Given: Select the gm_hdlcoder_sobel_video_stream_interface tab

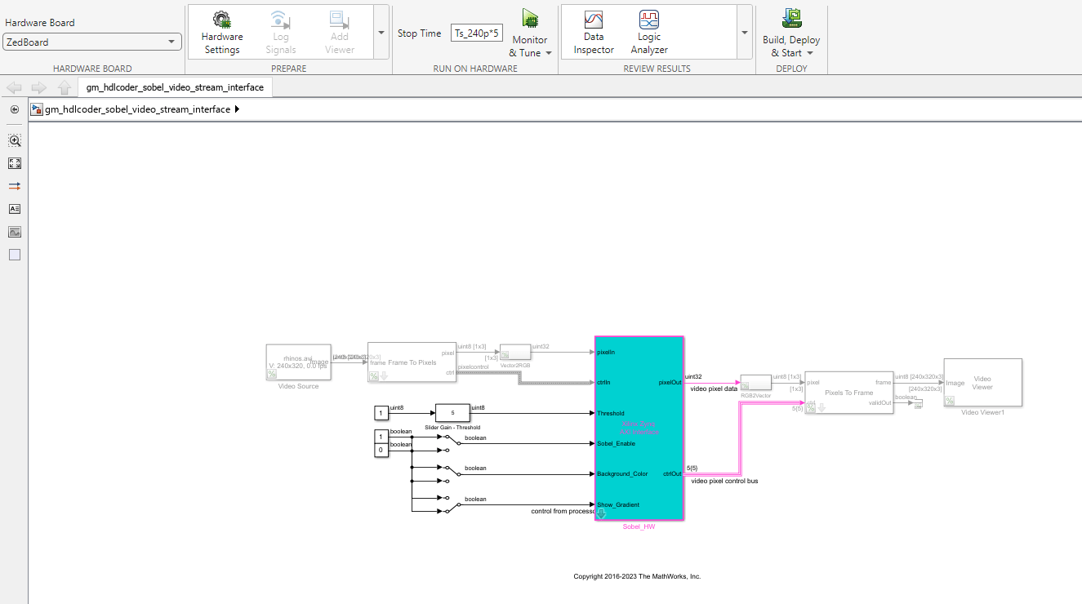Looking at the screenshot, I should click(174, 87).
